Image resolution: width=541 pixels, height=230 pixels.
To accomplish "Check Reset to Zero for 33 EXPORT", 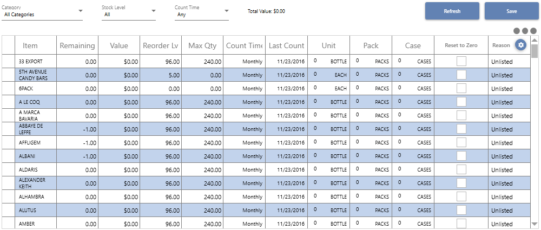I will point(461,62).
